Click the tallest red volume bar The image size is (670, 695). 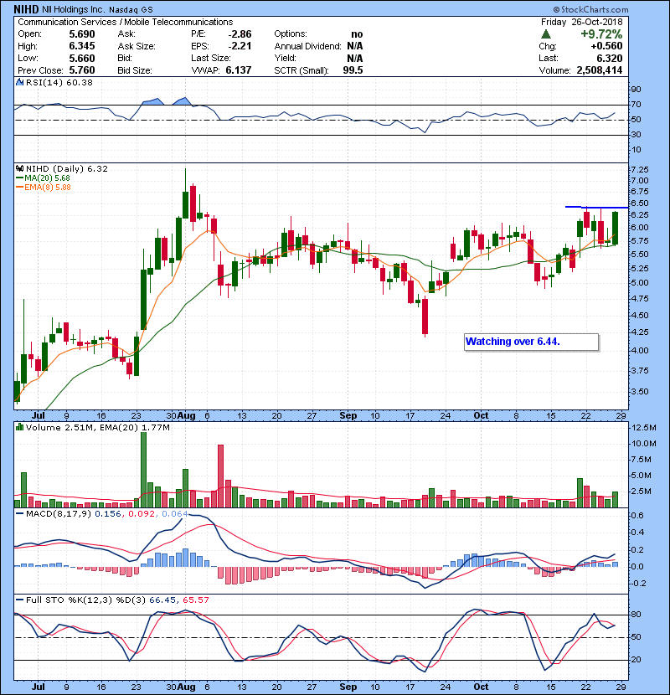[x=220, y=476]
